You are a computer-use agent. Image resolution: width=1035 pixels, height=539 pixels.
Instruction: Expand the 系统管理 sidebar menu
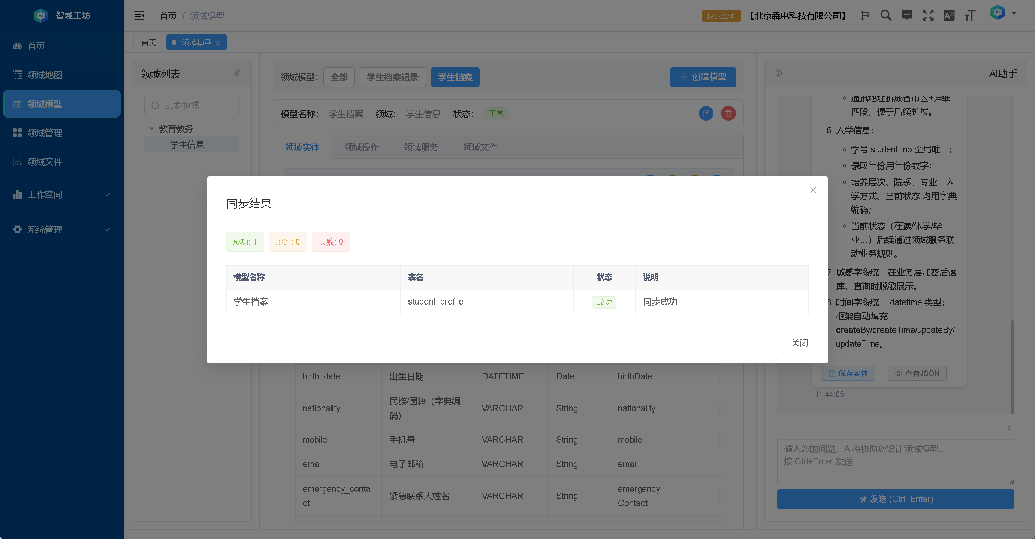pyautogui.click(x=61, y=230)
